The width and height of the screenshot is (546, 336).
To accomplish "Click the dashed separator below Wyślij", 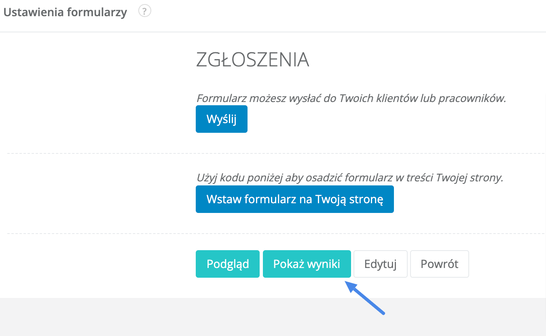I will pyautogui.click(x=275, y=153).
